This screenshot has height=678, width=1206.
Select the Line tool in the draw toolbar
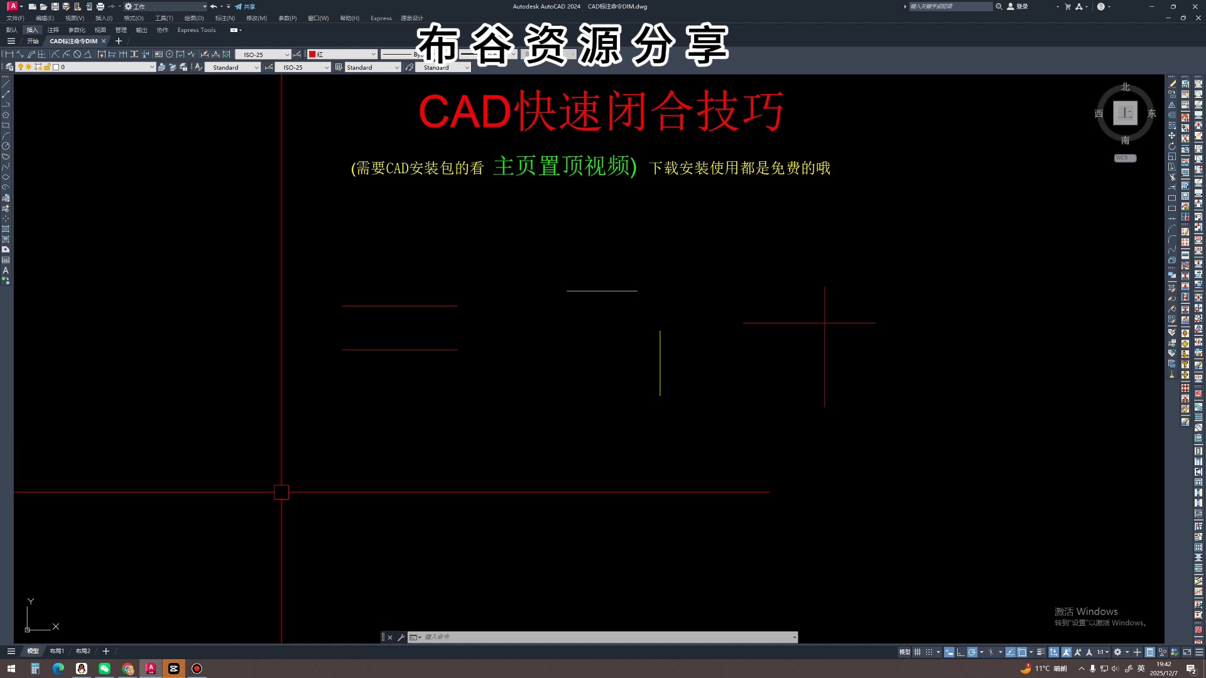pyautogui.click(x=6, y=85)
